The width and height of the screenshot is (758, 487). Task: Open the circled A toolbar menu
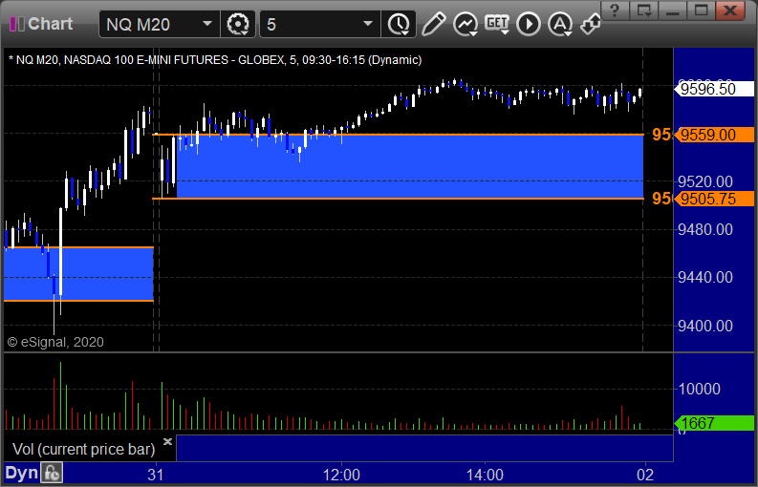560,24
